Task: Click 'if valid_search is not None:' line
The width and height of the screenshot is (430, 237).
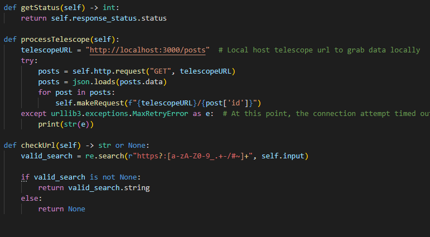Action: 81,177
